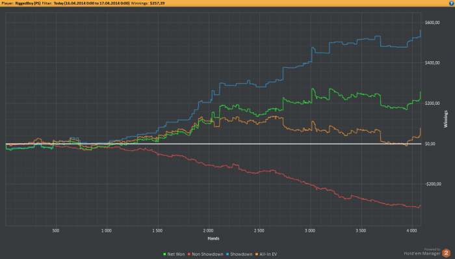Click the Today date filter text

[92, 3]
